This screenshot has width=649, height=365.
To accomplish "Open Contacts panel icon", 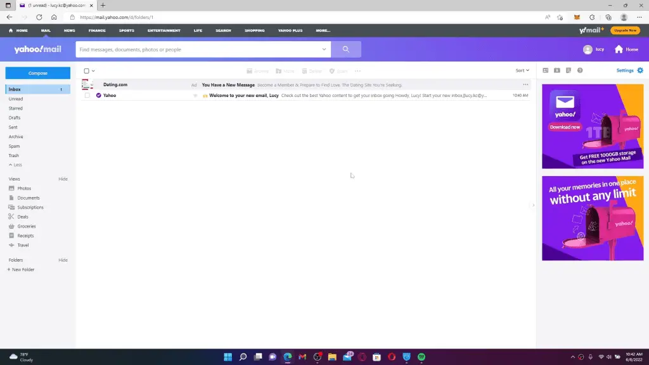I will click(546, 70).
